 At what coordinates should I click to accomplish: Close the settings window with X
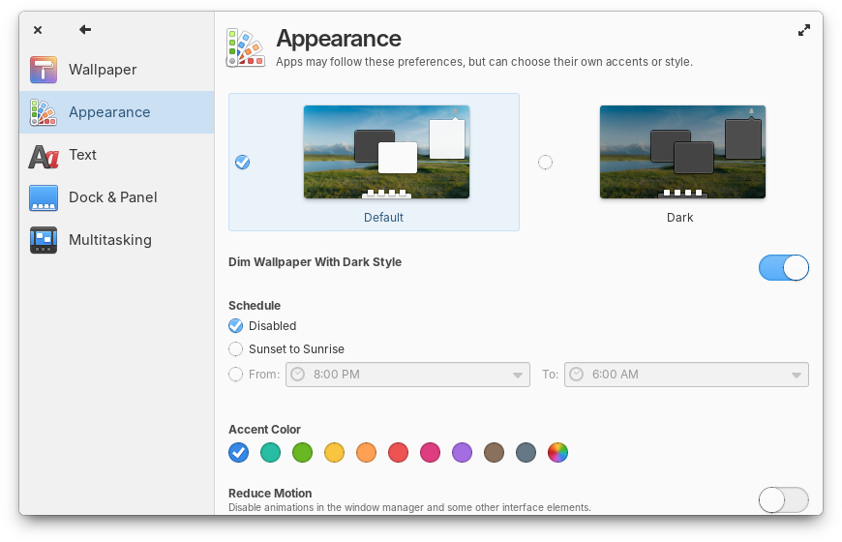click(38, 30)
